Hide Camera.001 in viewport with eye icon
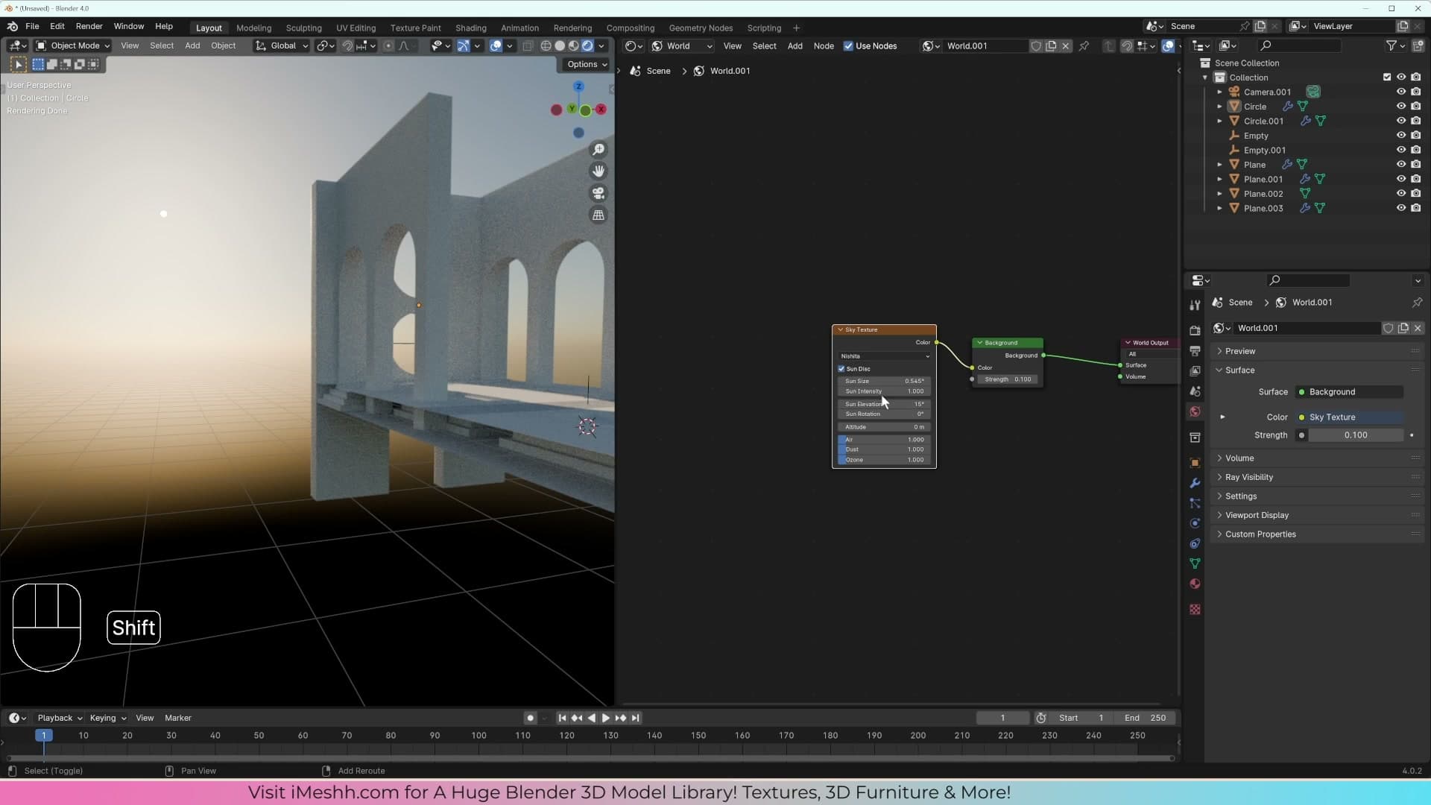The height and width of the screenshot is (805, 1431). [x=1401, y=92]
